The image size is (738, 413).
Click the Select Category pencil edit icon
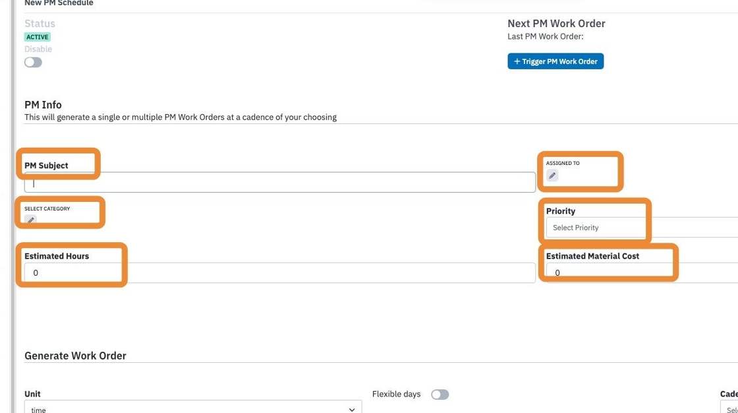click(x=30, y=220)
